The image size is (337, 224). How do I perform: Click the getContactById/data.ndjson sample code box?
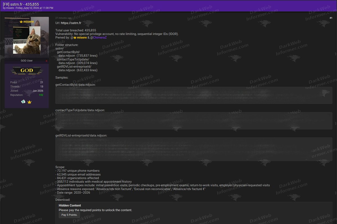(194, 95)
